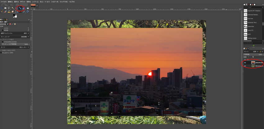Select the Free Select lasso tool
This screenshot has width=264, height=129.
pyautogui.click(x=9, y=8)
